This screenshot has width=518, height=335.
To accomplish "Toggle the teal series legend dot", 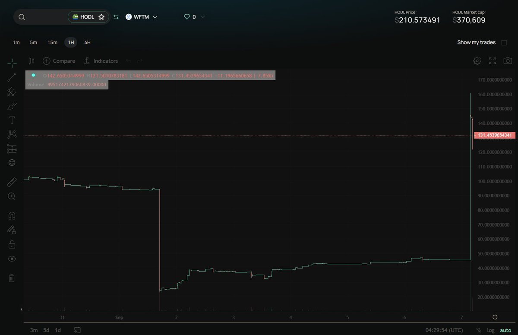I will coord(33,75).
